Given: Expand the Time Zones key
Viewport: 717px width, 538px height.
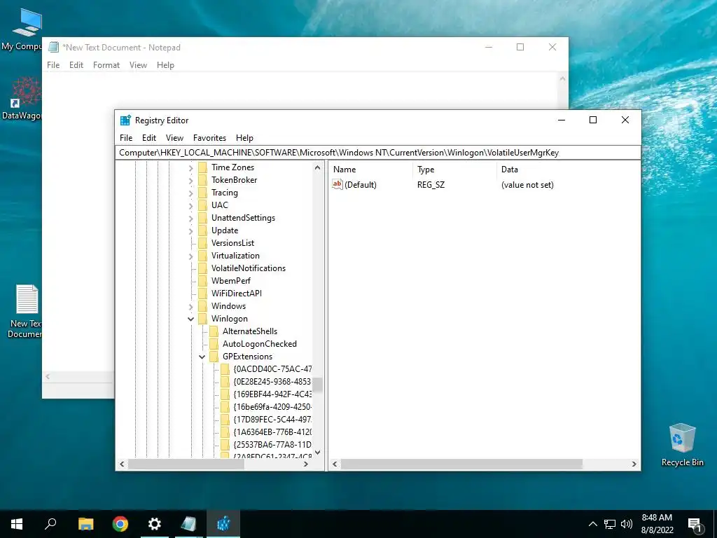Looking at the screenshot, I should click(x=190, y=168).
